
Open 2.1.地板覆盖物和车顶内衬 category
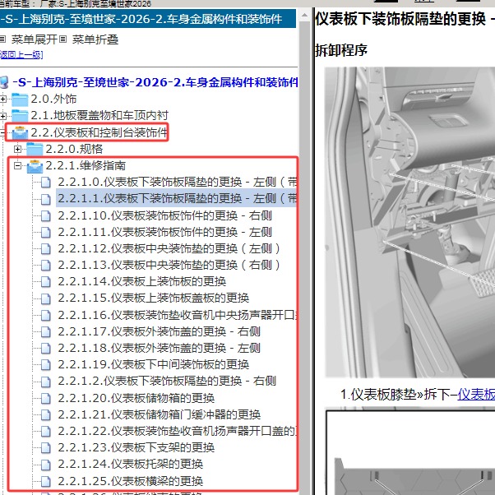click(99, 116)
